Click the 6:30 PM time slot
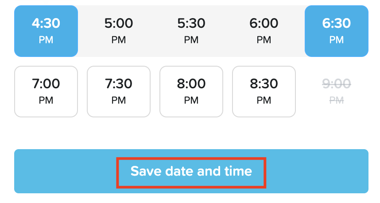 coord(337,31)
